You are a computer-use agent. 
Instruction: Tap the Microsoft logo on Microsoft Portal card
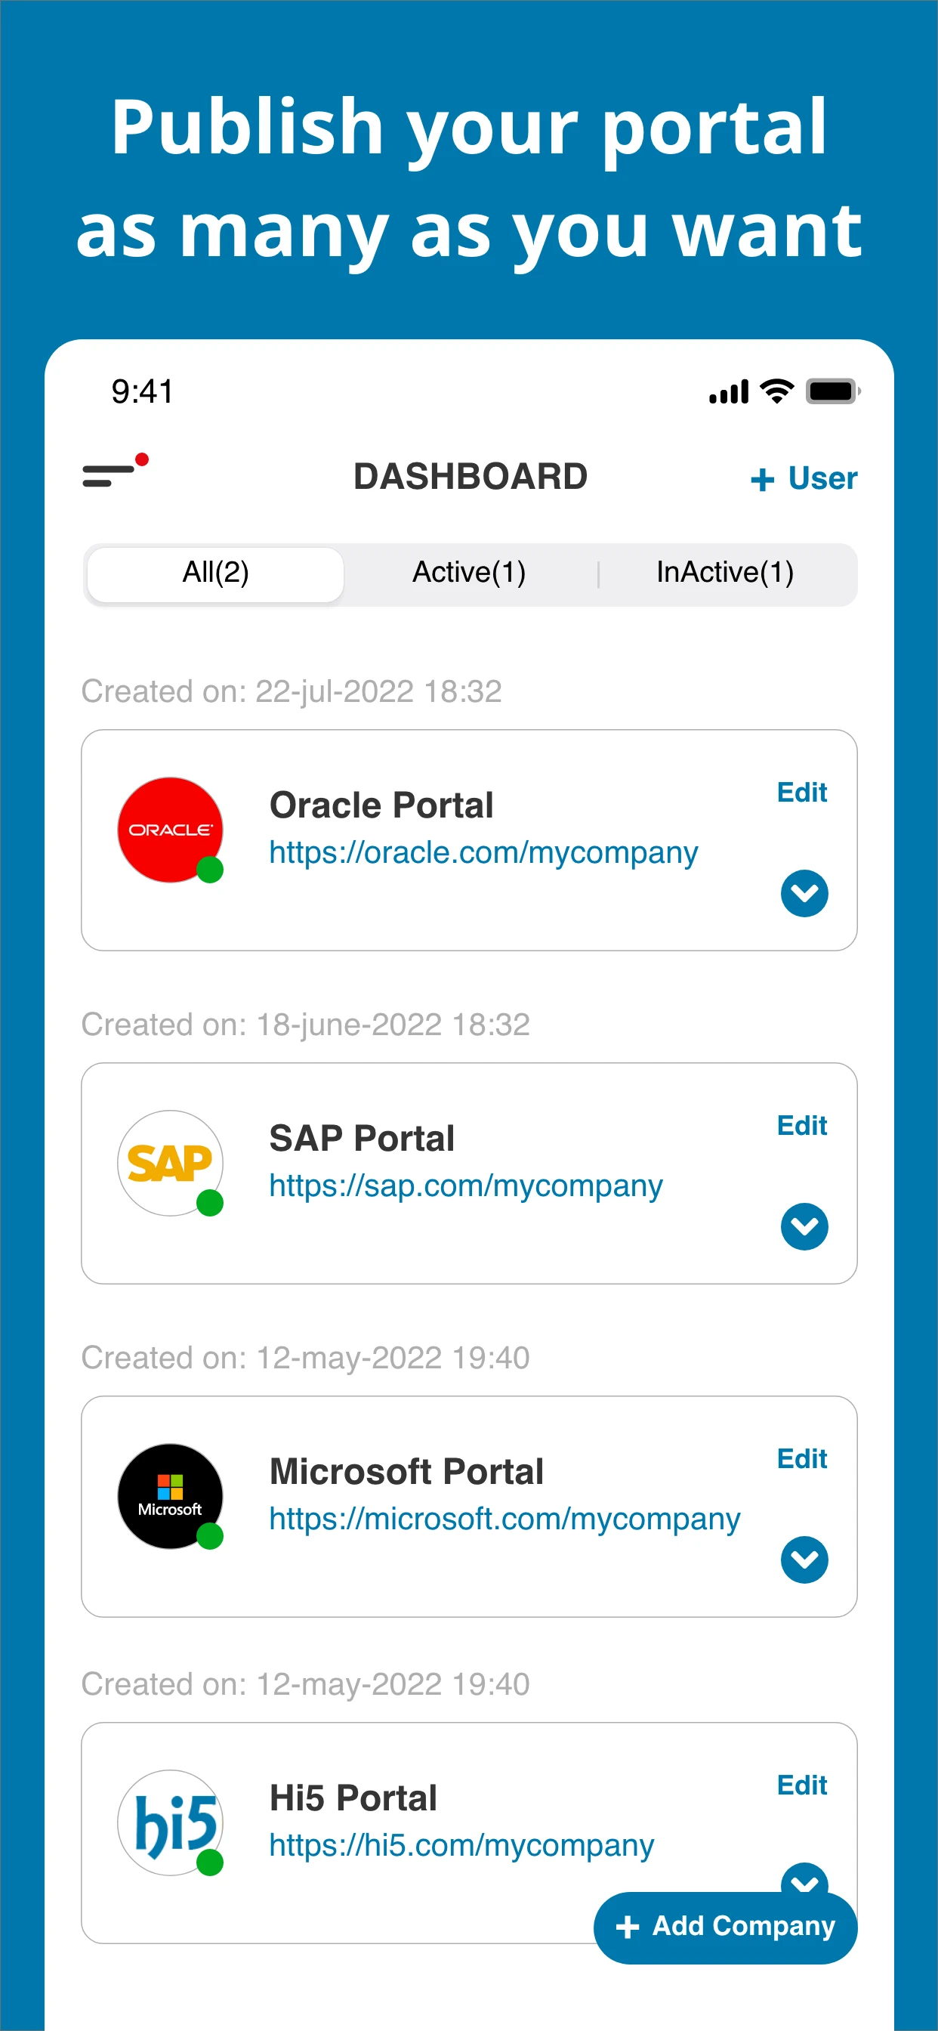[168, 1495]
